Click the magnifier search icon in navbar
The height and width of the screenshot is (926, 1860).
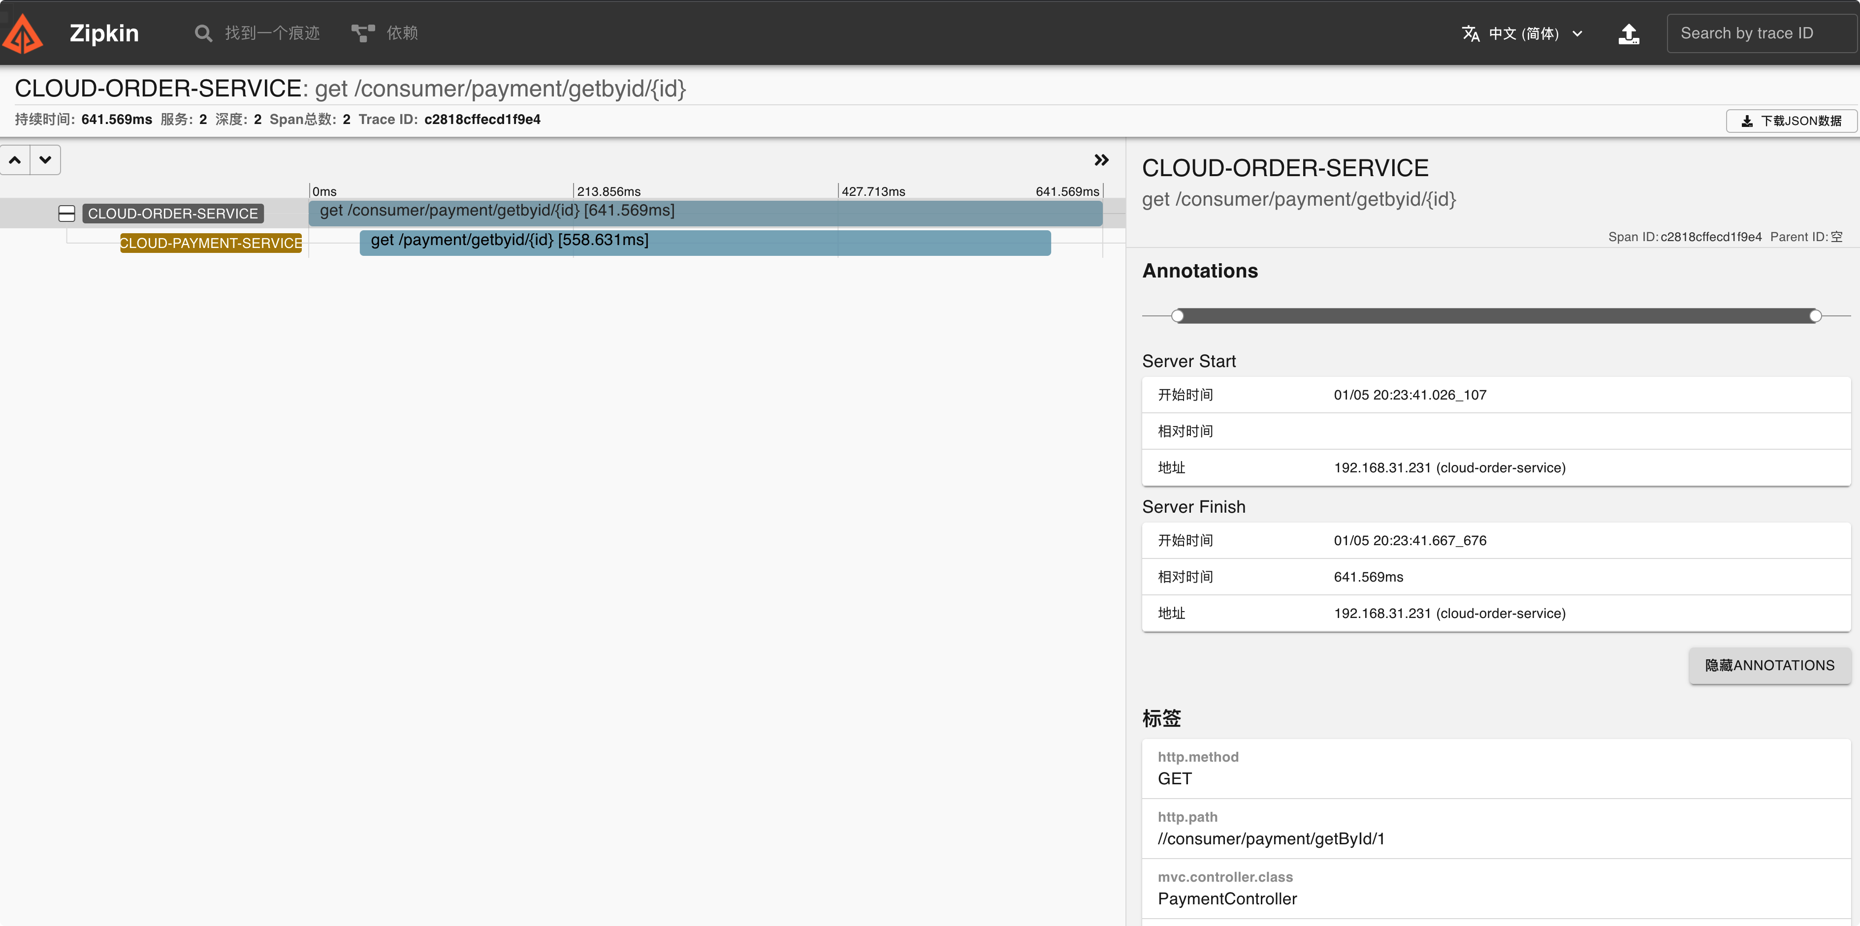coord(203,33)
